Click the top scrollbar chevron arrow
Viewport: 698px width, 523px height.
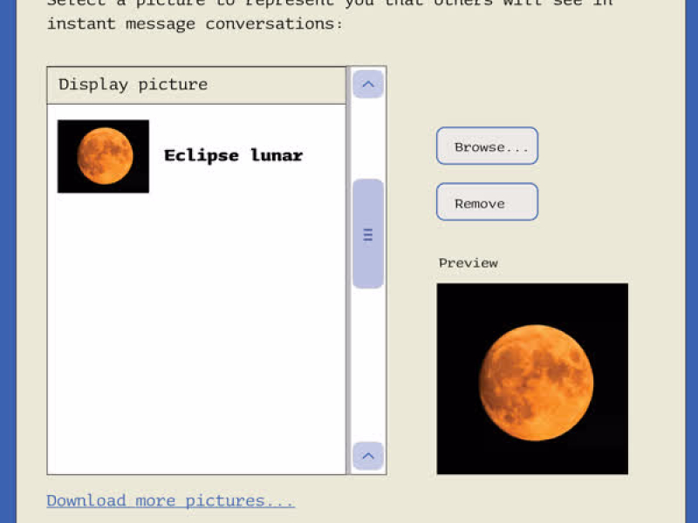367,85
